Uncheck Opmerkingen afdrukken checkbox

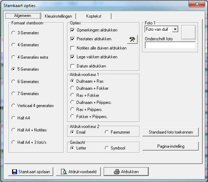72,30
